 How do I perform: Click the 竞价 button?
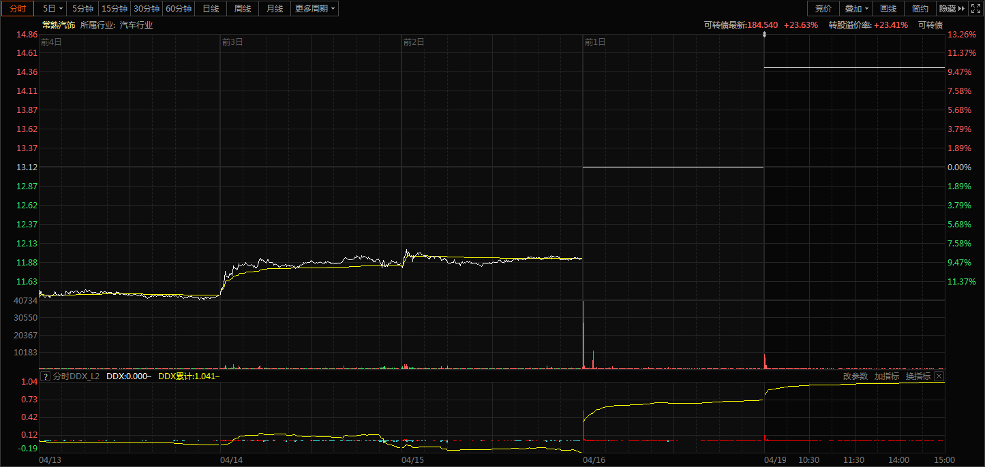(823, 8)
